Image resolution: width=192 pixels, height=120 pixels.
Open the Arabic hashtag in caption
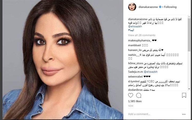pyautogui.click(x=131, y=30)
